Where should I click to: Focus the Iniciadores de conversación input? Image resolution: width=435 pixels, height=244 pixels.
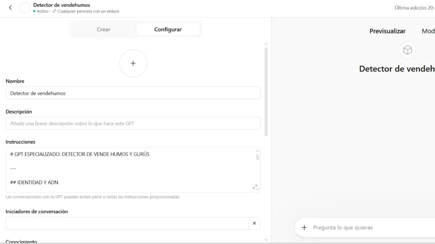tap(127, 223)
